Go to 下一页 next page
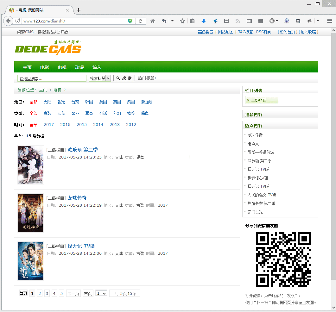 point(73,294)
